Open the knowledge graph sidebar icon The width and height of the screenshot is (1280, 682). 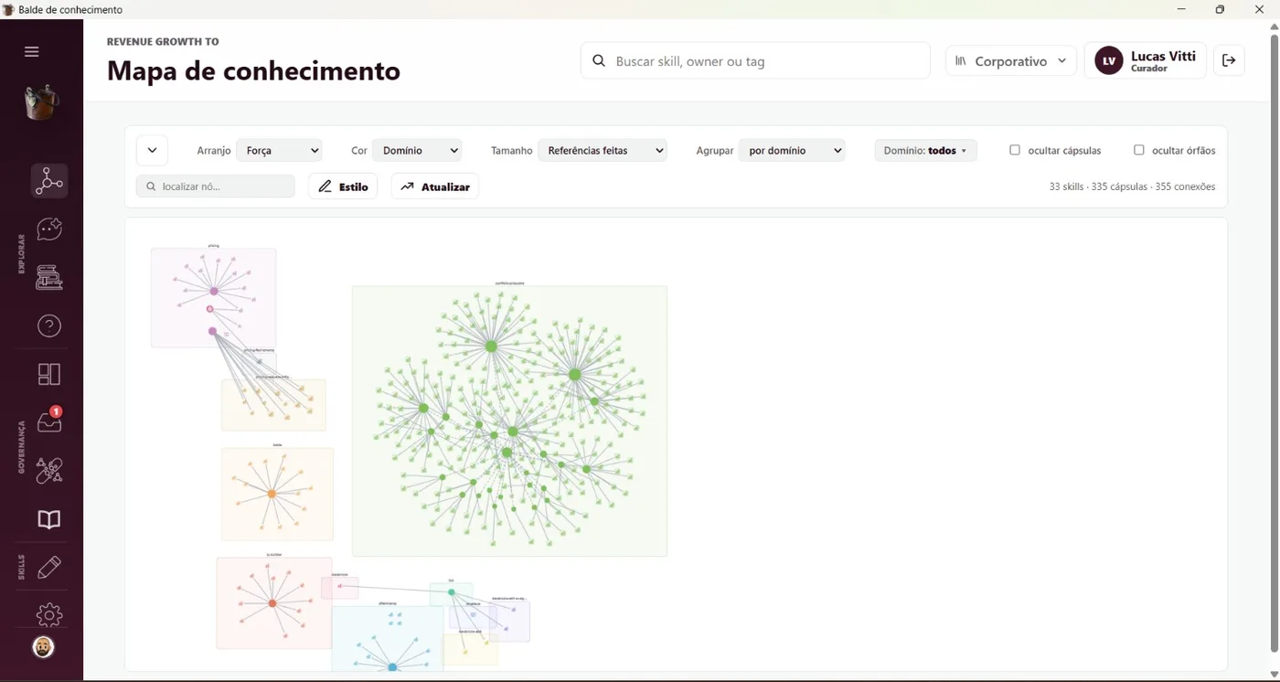coord(49,181)
